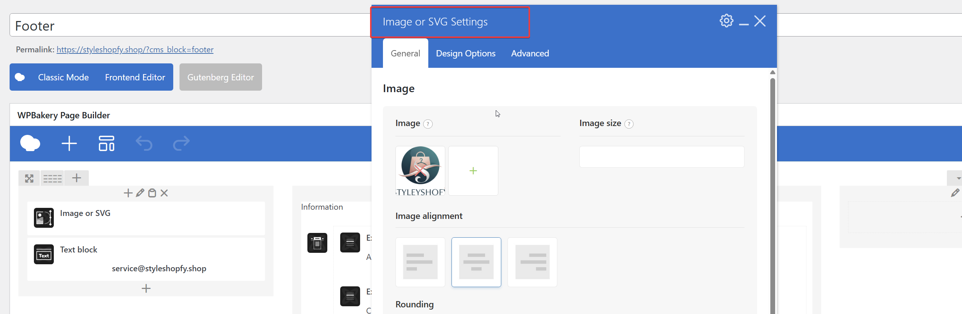Choose right image alignment
This screenshot has width=962, height=314.
coord(532,262)
